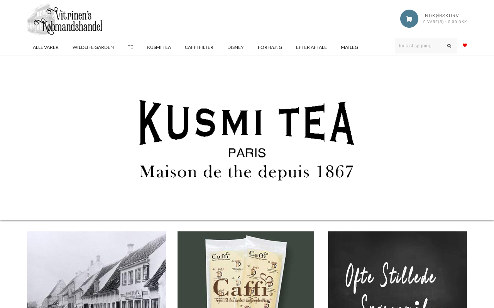Open the Ofte Stillede Spørgsmål chalkboard tile
This screenshot has width=494, height=308.
coord(398,269)
